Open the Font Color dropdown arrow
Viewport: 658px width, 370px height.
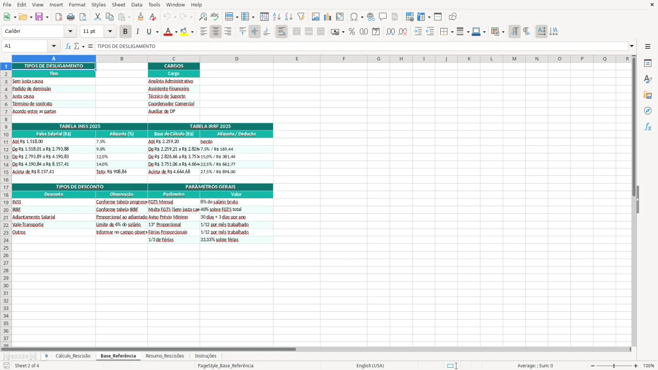pyautogui.click(x=175, y=32)
